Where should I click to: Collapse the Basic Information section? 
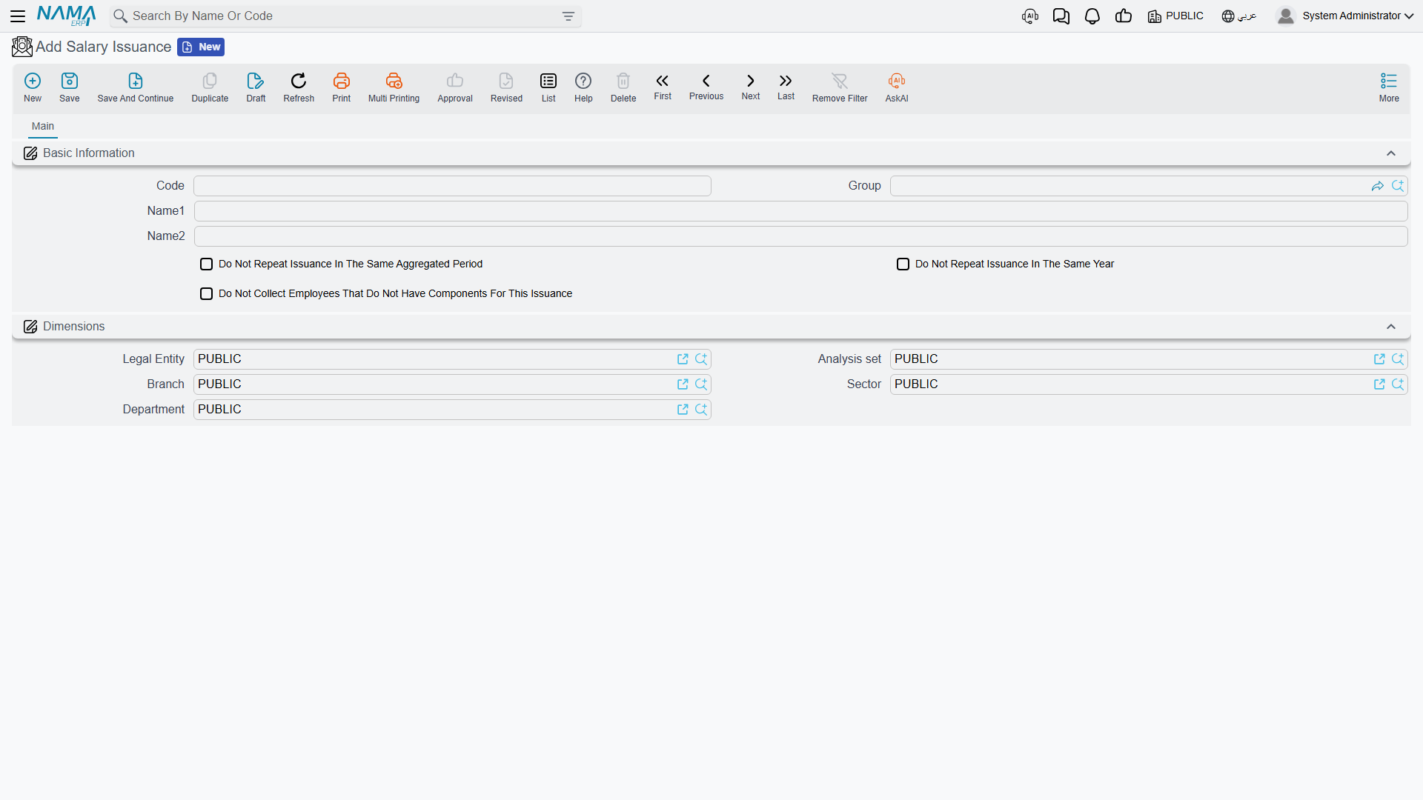coord(1391,153)
